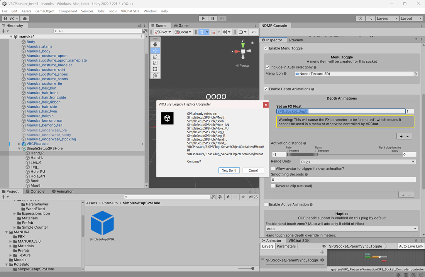This screenshot has width=425, height=277.
Task: Select the Scale tool in Scene toolbar
Action: 155,63
